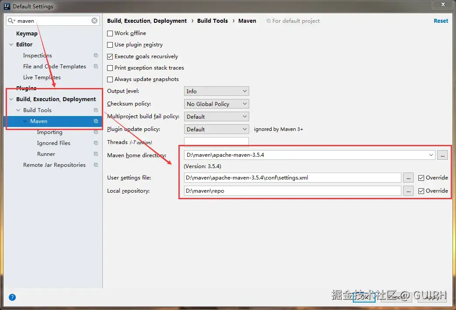Image resolution: width=456 pixels, height=310 pixels.
Task: Open Importing settings under Maven
Action: pos(50,132)
